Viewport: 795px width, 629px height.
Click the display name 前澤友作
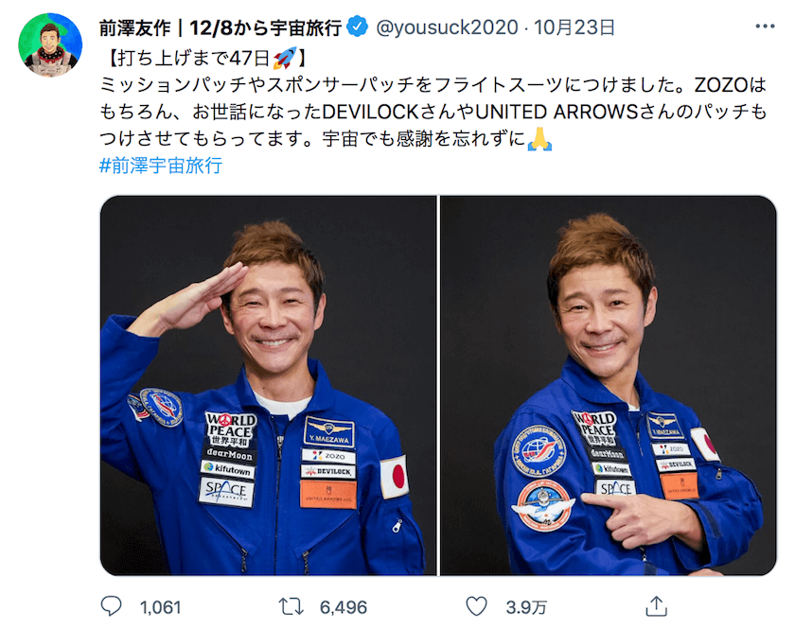click(x=134, y=27)
